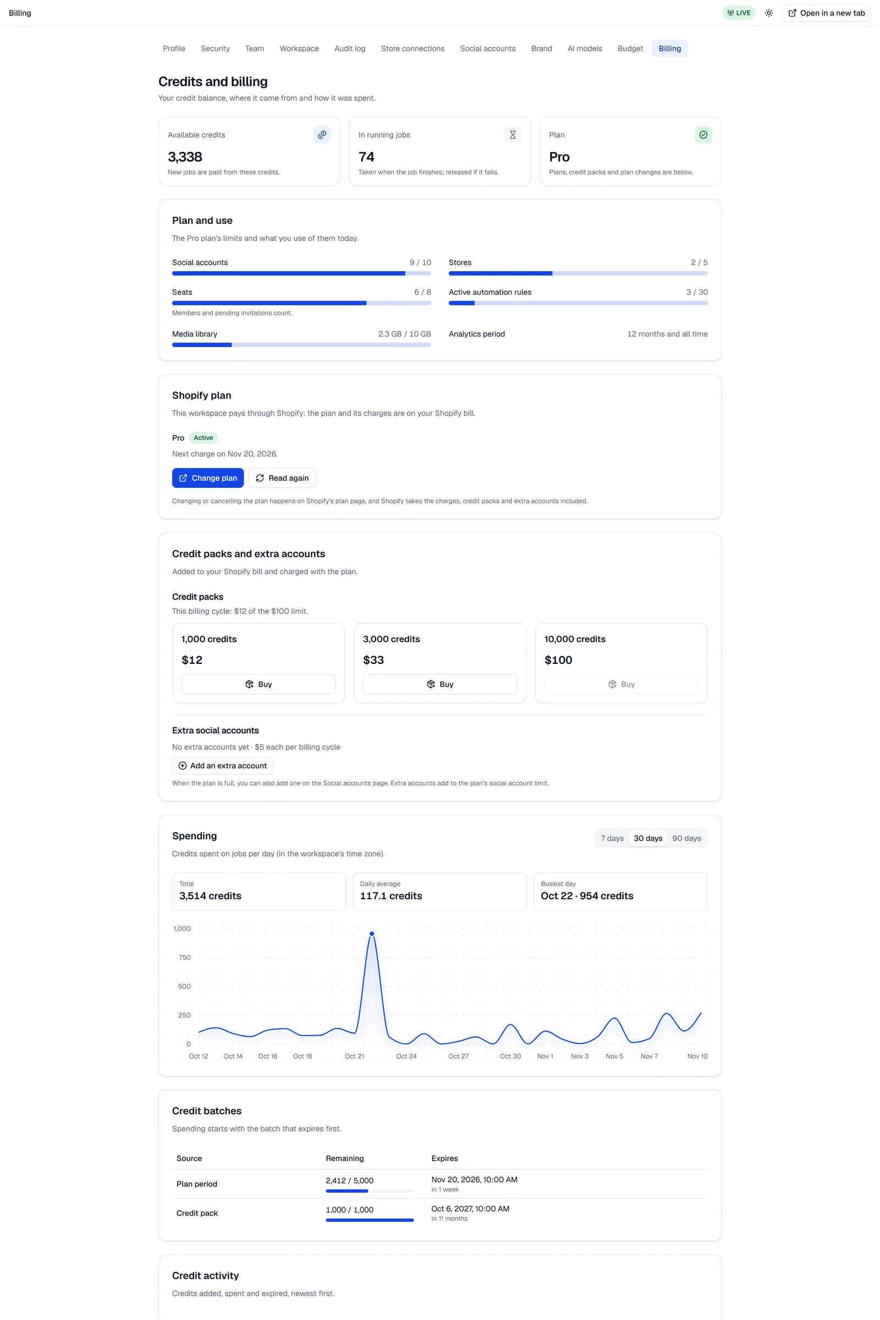Screen dimensions: 880x1320
Task: Go to the Team tab
Action: tap(254, 48)
